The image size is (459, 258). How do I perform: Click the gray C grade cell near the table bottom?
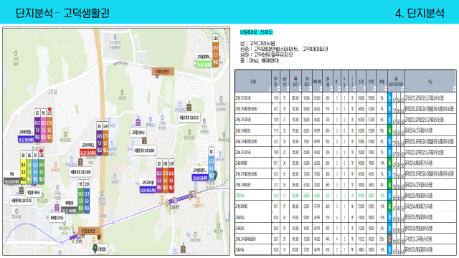coord(389,239)
